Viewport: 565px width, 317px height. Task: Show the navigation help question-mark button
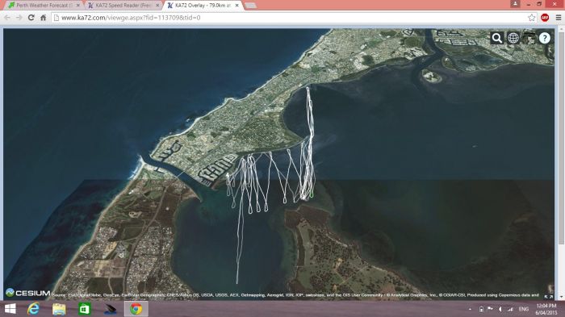(x=545, y=38)
